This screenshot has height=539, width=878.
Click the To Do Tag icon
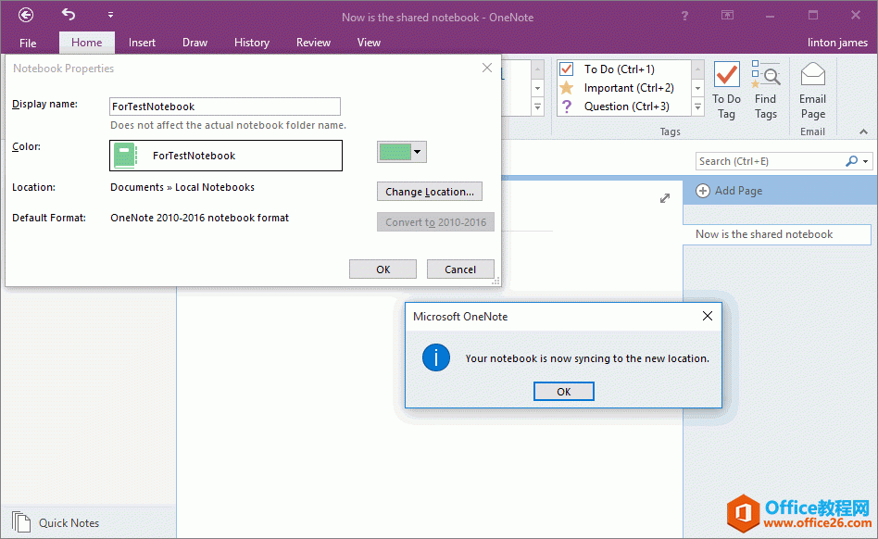point(726,76)
